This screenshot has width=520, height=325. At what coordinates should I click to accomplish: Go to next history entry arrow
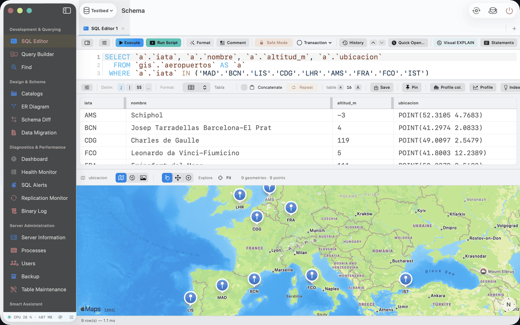click(x=382, y=43)
